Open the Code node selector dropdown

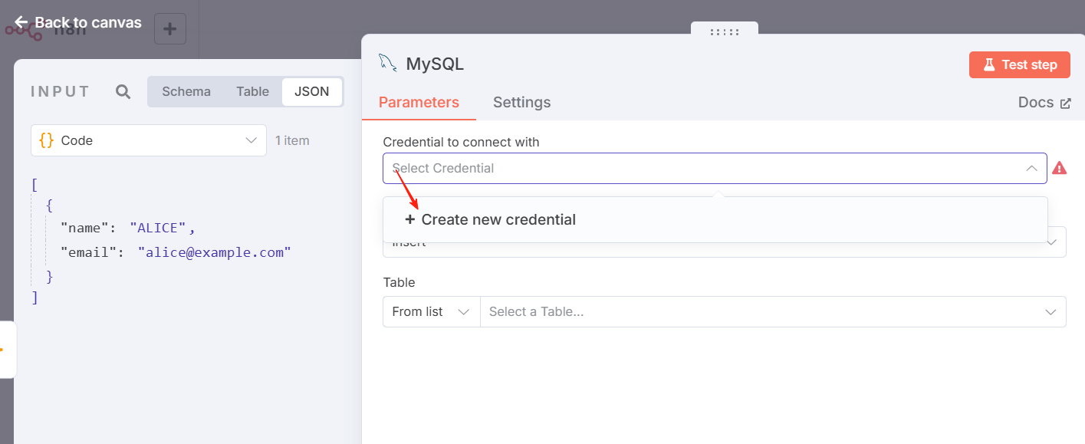coord(149,140)
